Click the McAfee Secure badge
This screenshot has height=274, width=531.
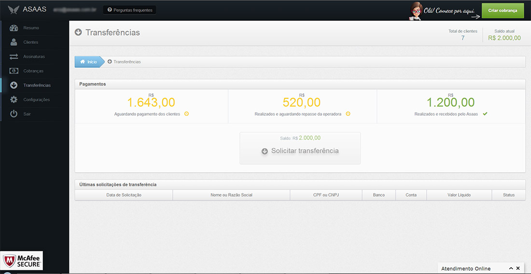pos(22,260)
